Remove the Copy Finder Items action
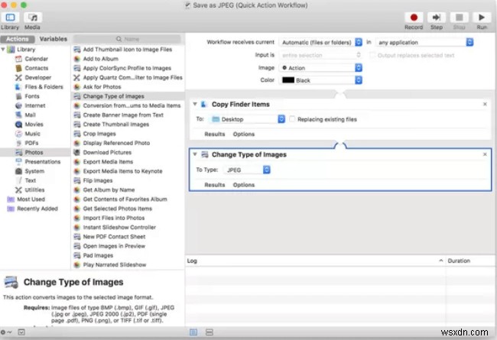Image resolution: width=497 pixels, height=340 pixels. click(485, 104)
